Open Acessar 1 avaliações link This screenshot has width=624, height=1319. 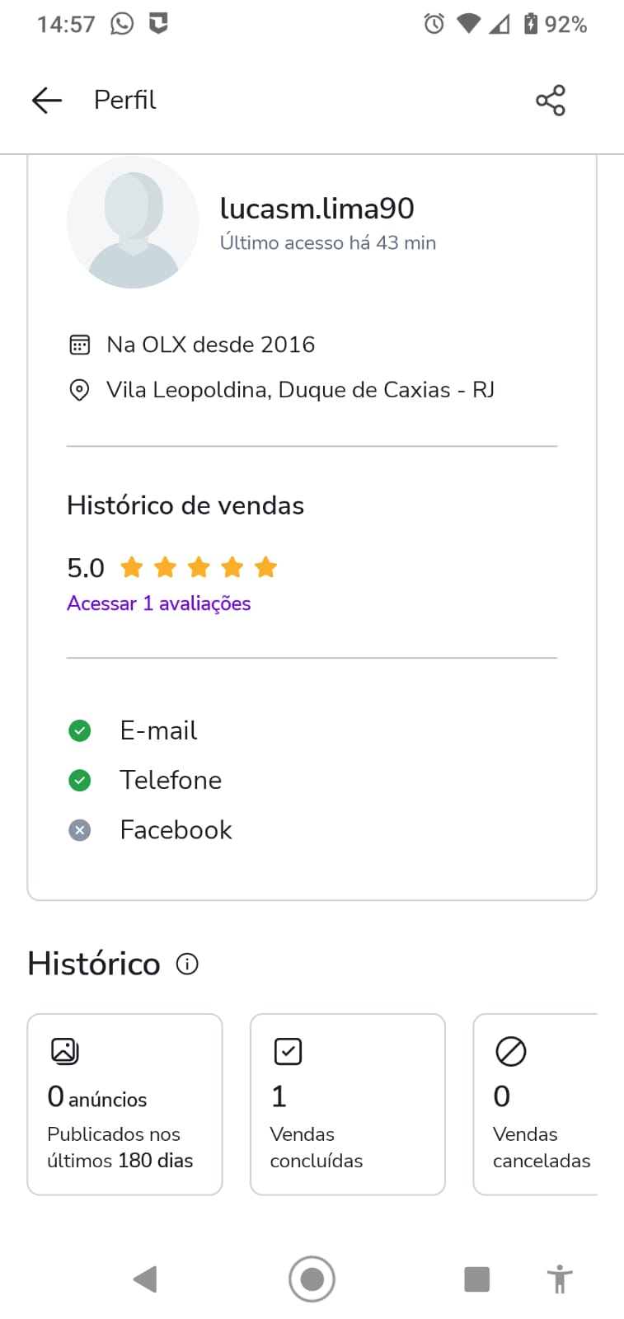(158, 603)
